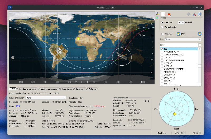
Task: Click the New York label on the map
Action: point(57,33)
